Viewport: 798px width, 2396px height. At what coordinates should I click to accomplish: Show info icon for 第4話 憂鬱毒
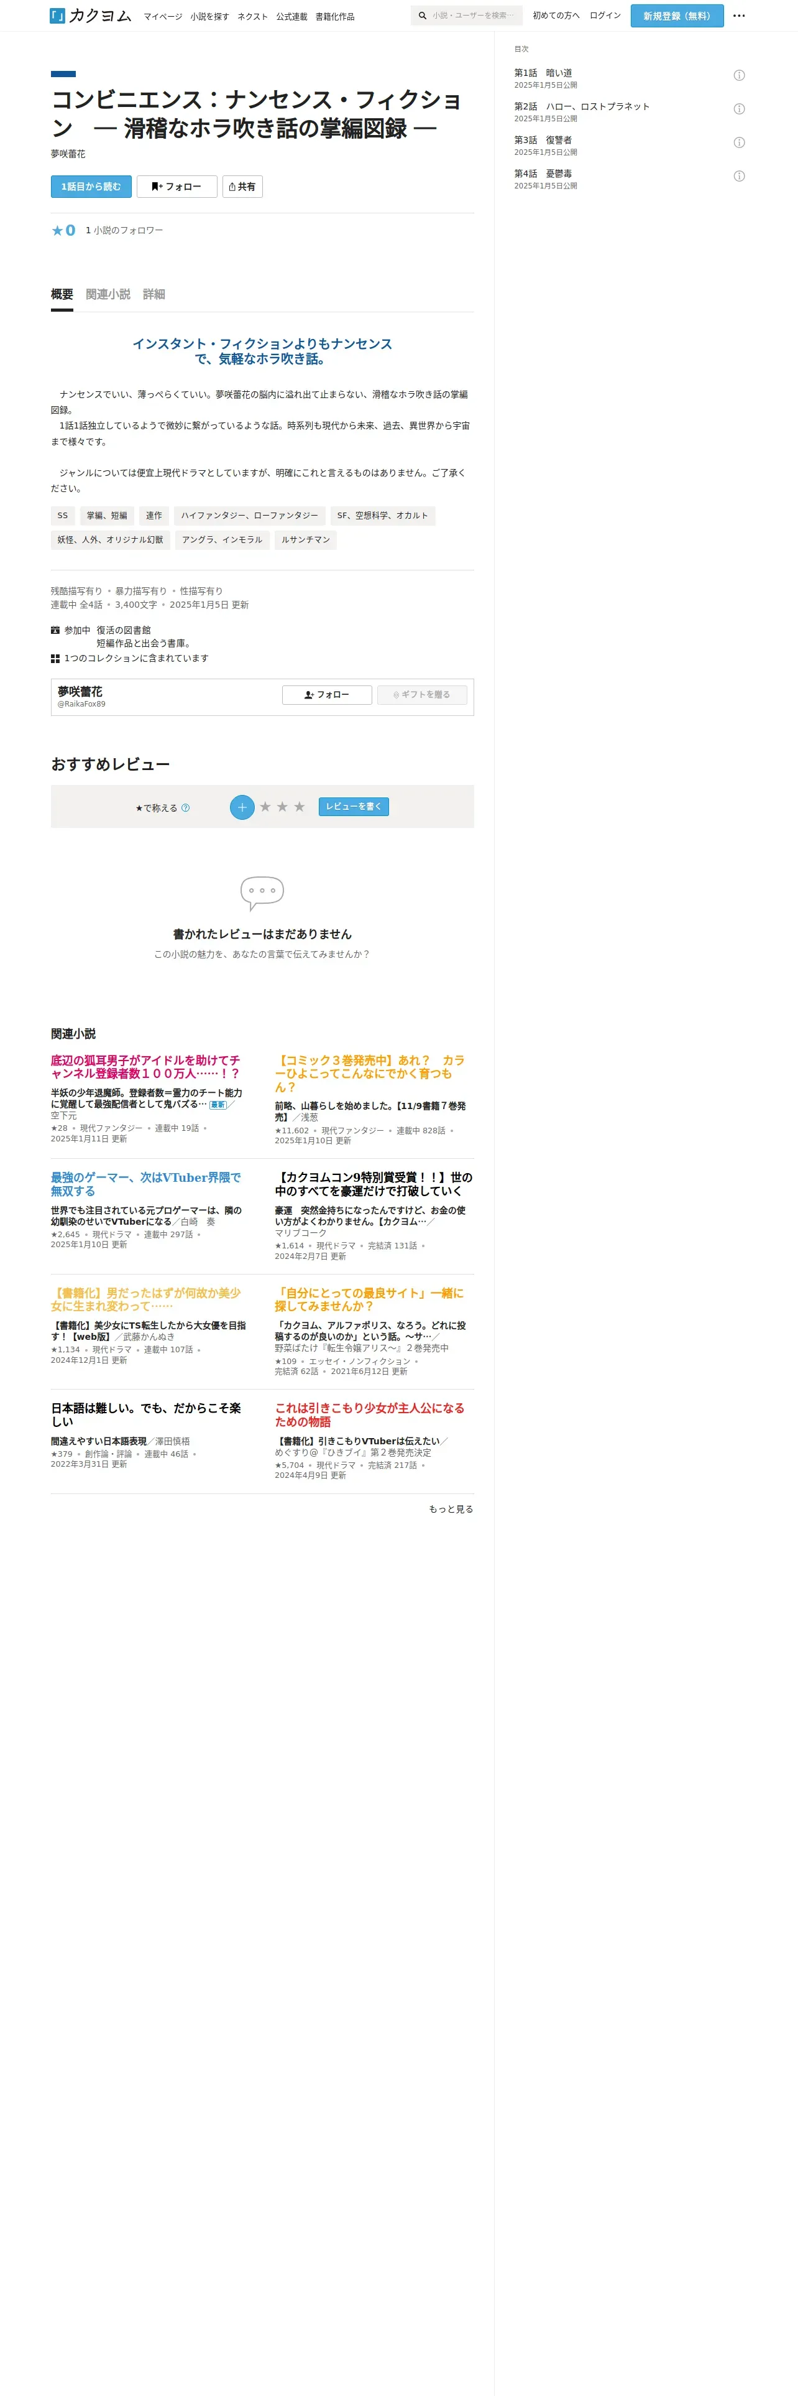[738, 176]
